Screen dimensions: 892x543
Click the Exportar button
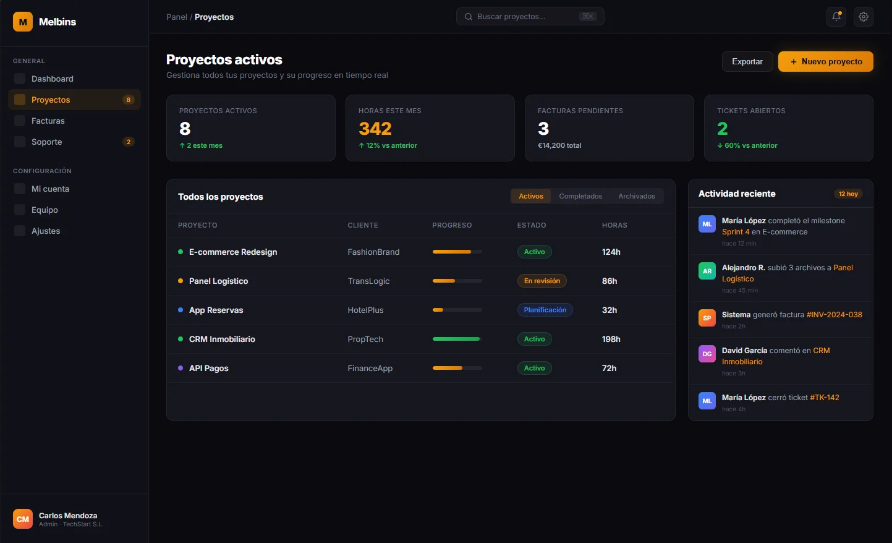click(747, 62)
